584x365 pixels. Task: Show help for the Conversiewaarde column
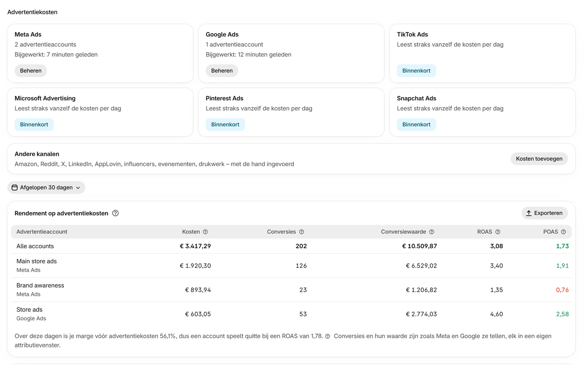click(x=432, y=232)
